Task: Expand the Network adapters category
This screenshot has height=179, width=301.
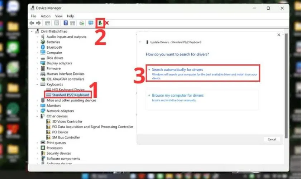Action: (x=37, y=111)
